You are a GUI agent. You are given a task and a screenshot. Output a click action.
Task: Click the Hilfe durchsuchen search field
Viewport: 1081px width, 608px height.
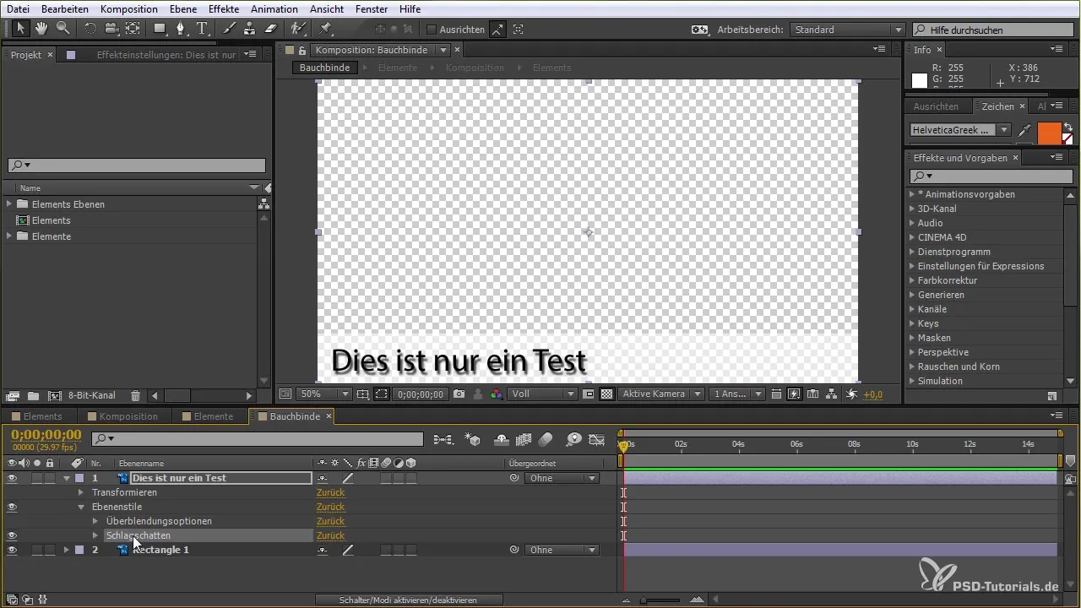point(991,30)
